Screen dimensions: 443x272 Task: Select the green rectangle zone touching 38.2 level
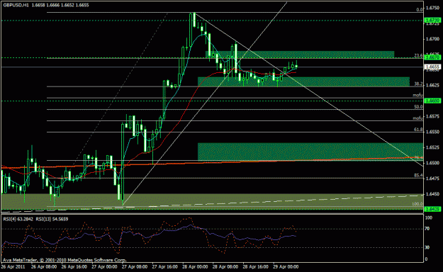(x=303, y=81)
